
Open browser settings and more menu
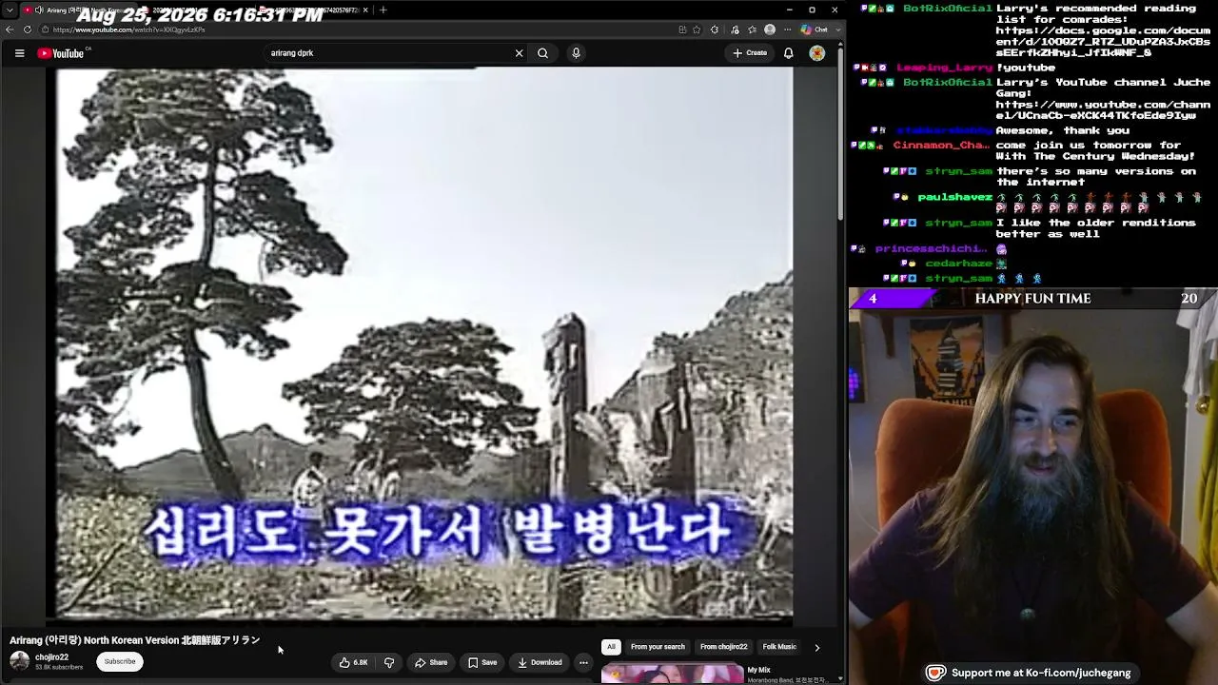[787, 29]
